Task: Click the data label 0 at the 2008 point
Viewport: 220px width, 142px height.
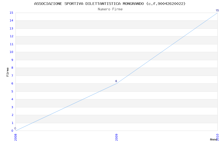Action: click(15, 128)
